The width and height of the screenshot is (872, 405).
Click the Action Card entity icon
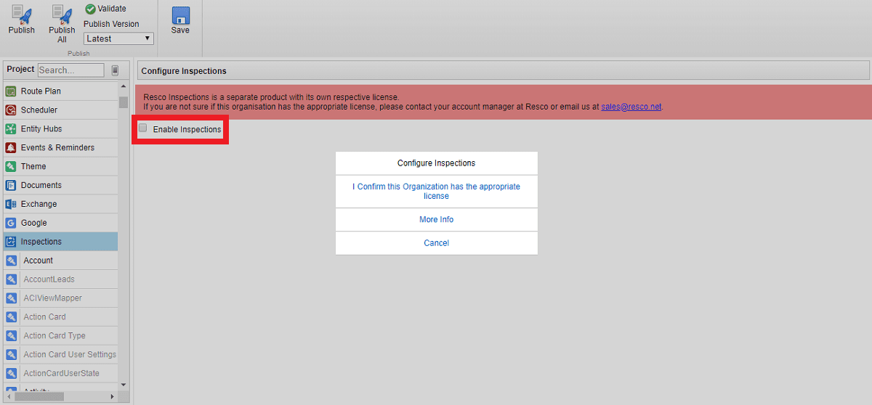pos(11,317)
